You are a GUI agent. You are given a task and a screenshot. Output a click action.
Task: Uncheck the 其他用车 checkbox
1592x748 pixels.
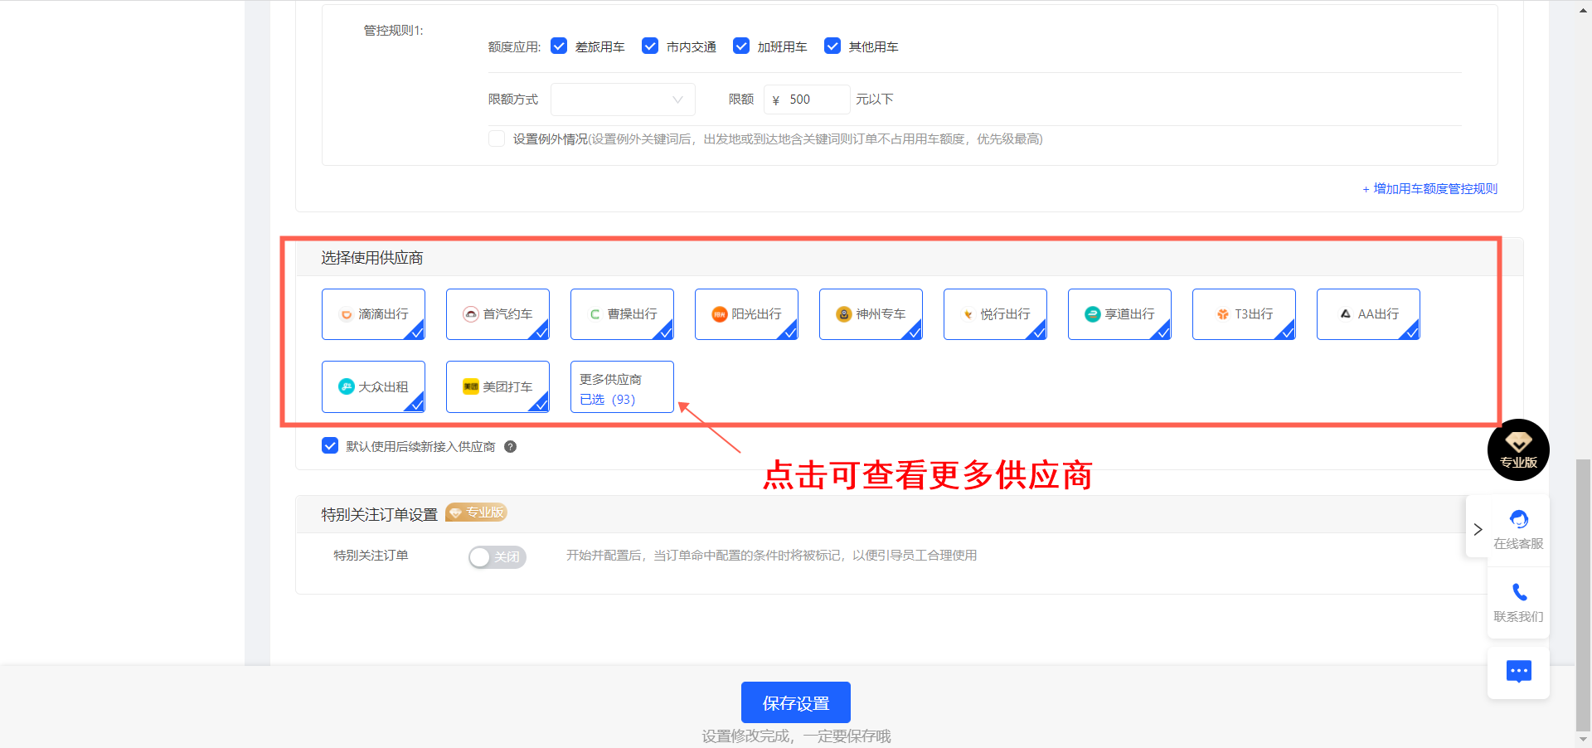point(832,46)
